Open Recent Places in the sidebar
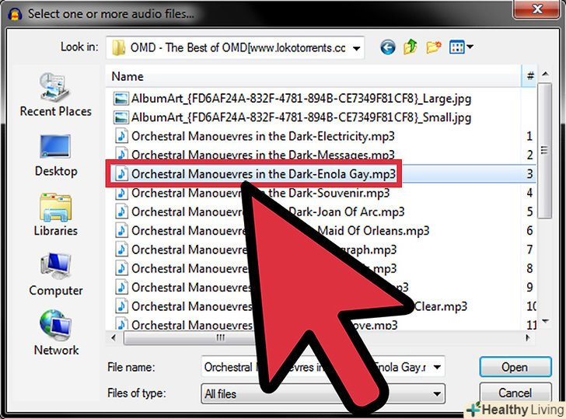566x419 pixels. coord(56,96)
